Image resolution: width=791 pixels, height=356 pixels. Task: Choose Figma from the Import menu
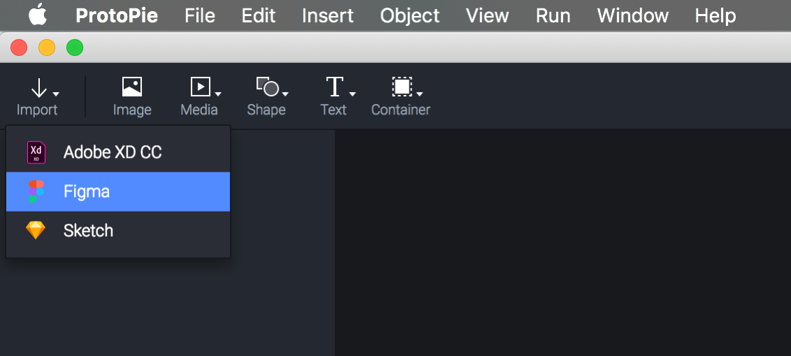[87, 191]
